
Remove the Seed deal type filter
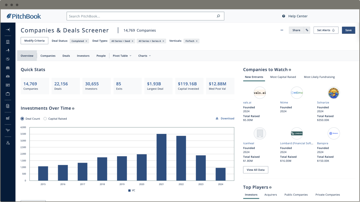coord(132,41)
